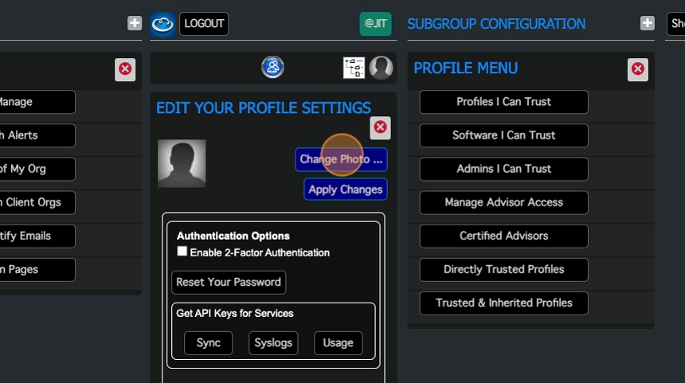
Task: Close the Profile Menu panel
Action: (638, 69)
